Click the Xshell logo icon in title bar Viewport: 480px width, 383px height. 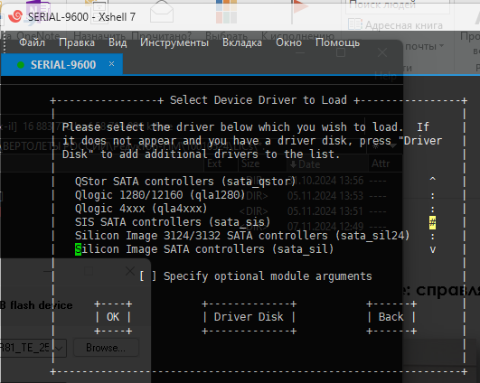pyautogui.click(x=15, y=16)
